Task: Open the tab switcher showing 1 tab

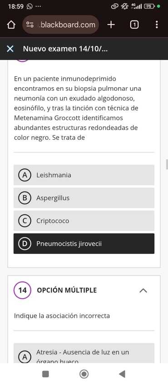Action: tap(134, 25)
